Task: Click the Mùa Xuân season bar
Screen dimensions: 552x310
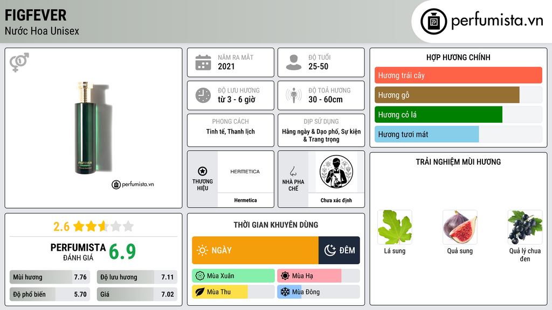Action: [233, 276]
